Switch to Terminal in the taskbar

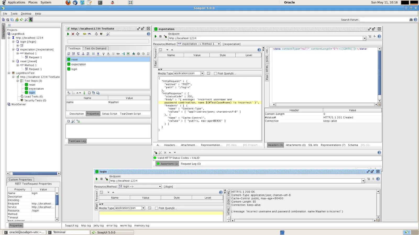point(69,232)
